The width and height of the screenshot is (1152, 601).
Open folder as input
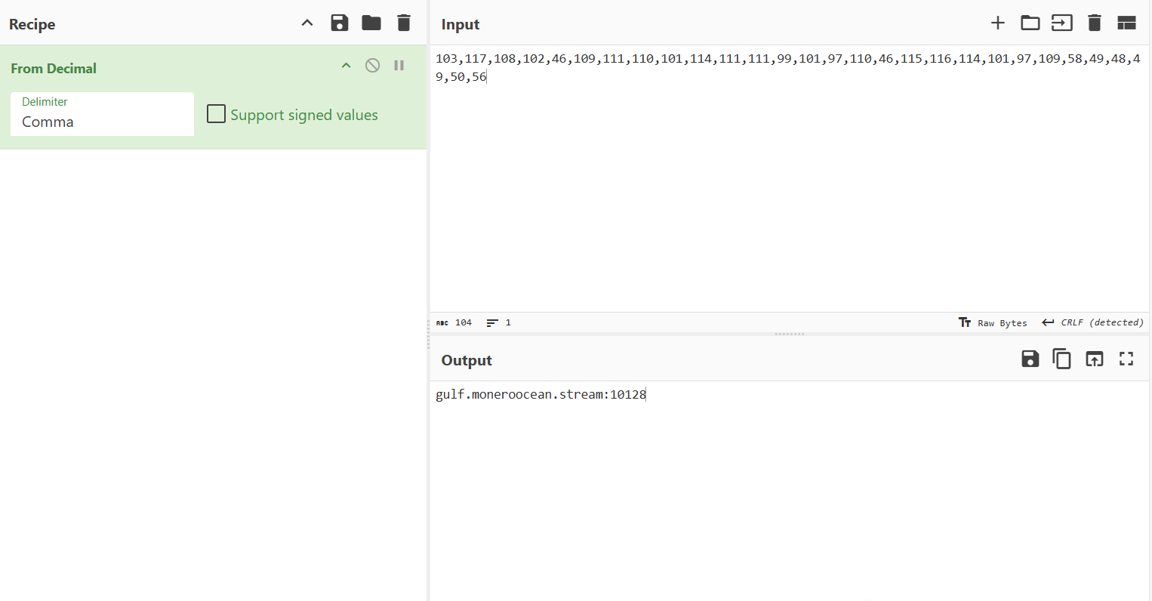[x=1030, y=23]
